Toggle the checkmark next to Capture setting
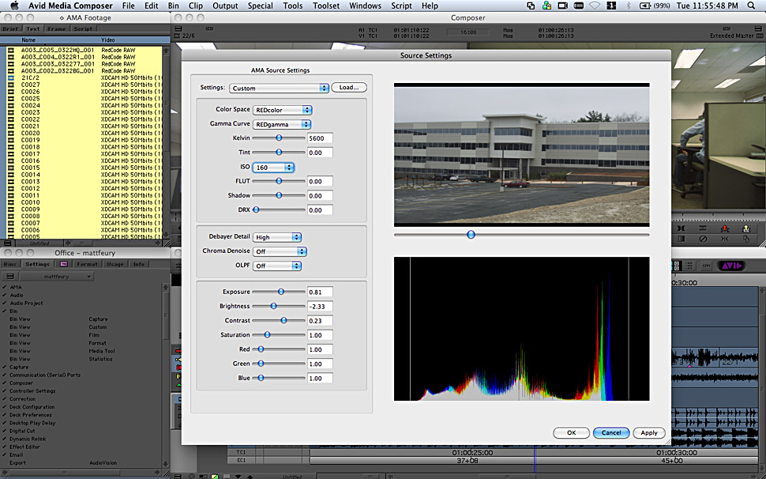766x479 pixels. click(x=4, y=367)
